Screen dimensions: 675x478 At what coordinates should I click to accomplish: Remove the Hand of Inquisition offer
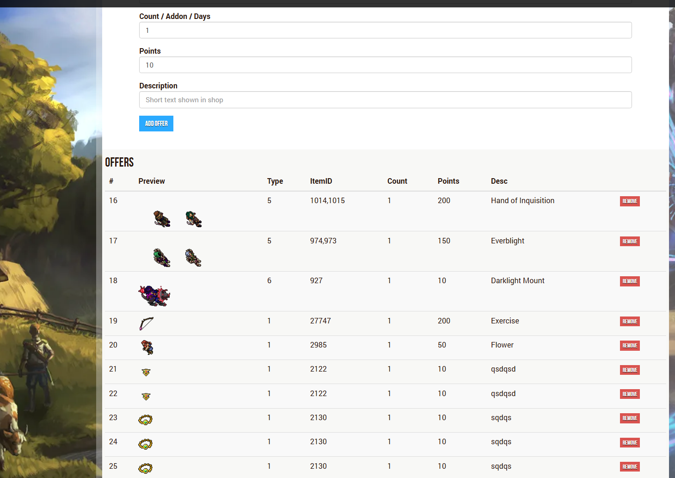[x=630, y=201]
